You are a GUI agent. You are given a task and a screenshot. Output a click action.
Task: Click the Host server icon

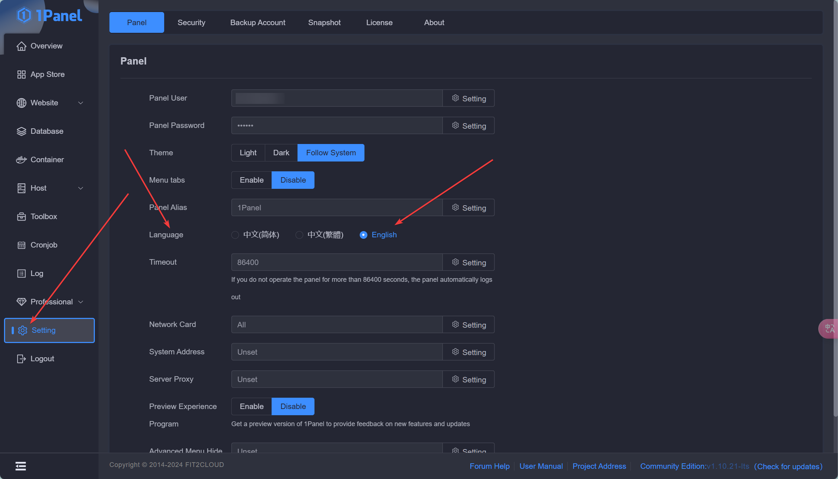point(22,188)
